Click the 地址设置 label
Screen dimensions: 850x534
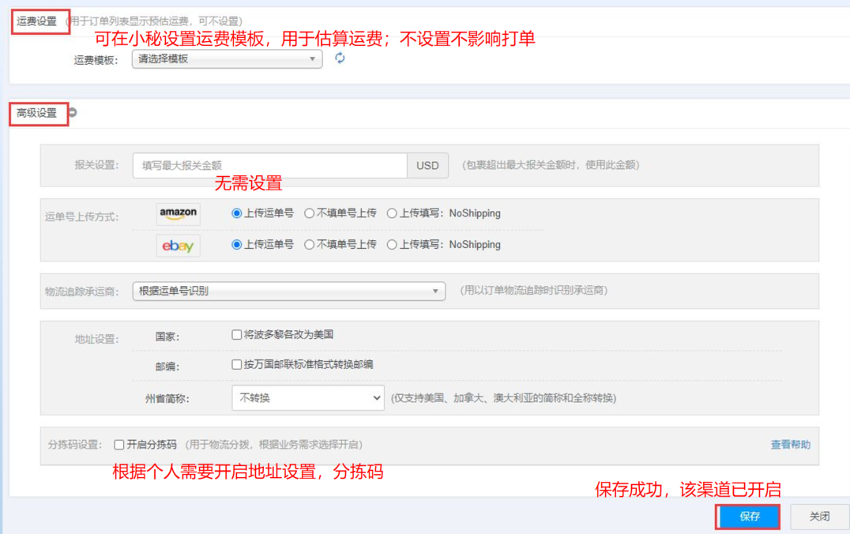click(x=96, y=340)
